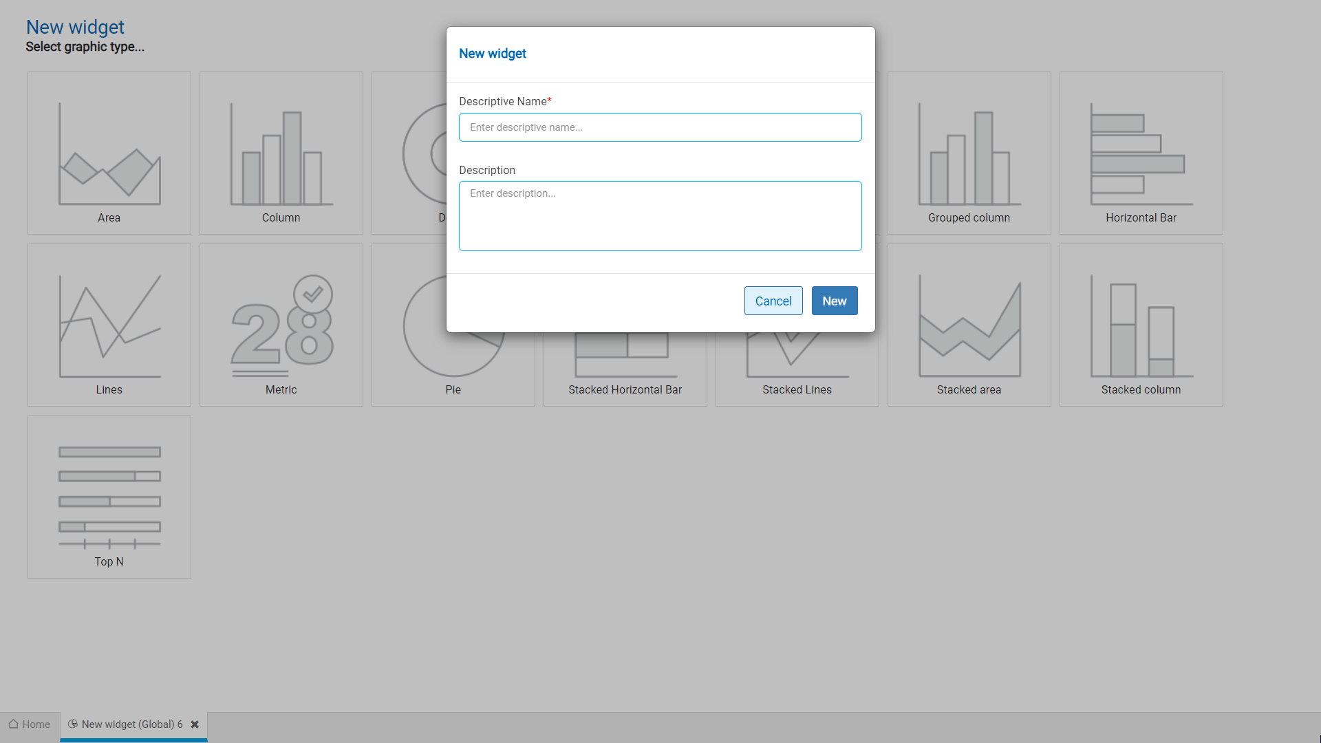The height and width of the screenshot is (743, 1321).
Task: Click the Cancel button
Action: [773, 300]
